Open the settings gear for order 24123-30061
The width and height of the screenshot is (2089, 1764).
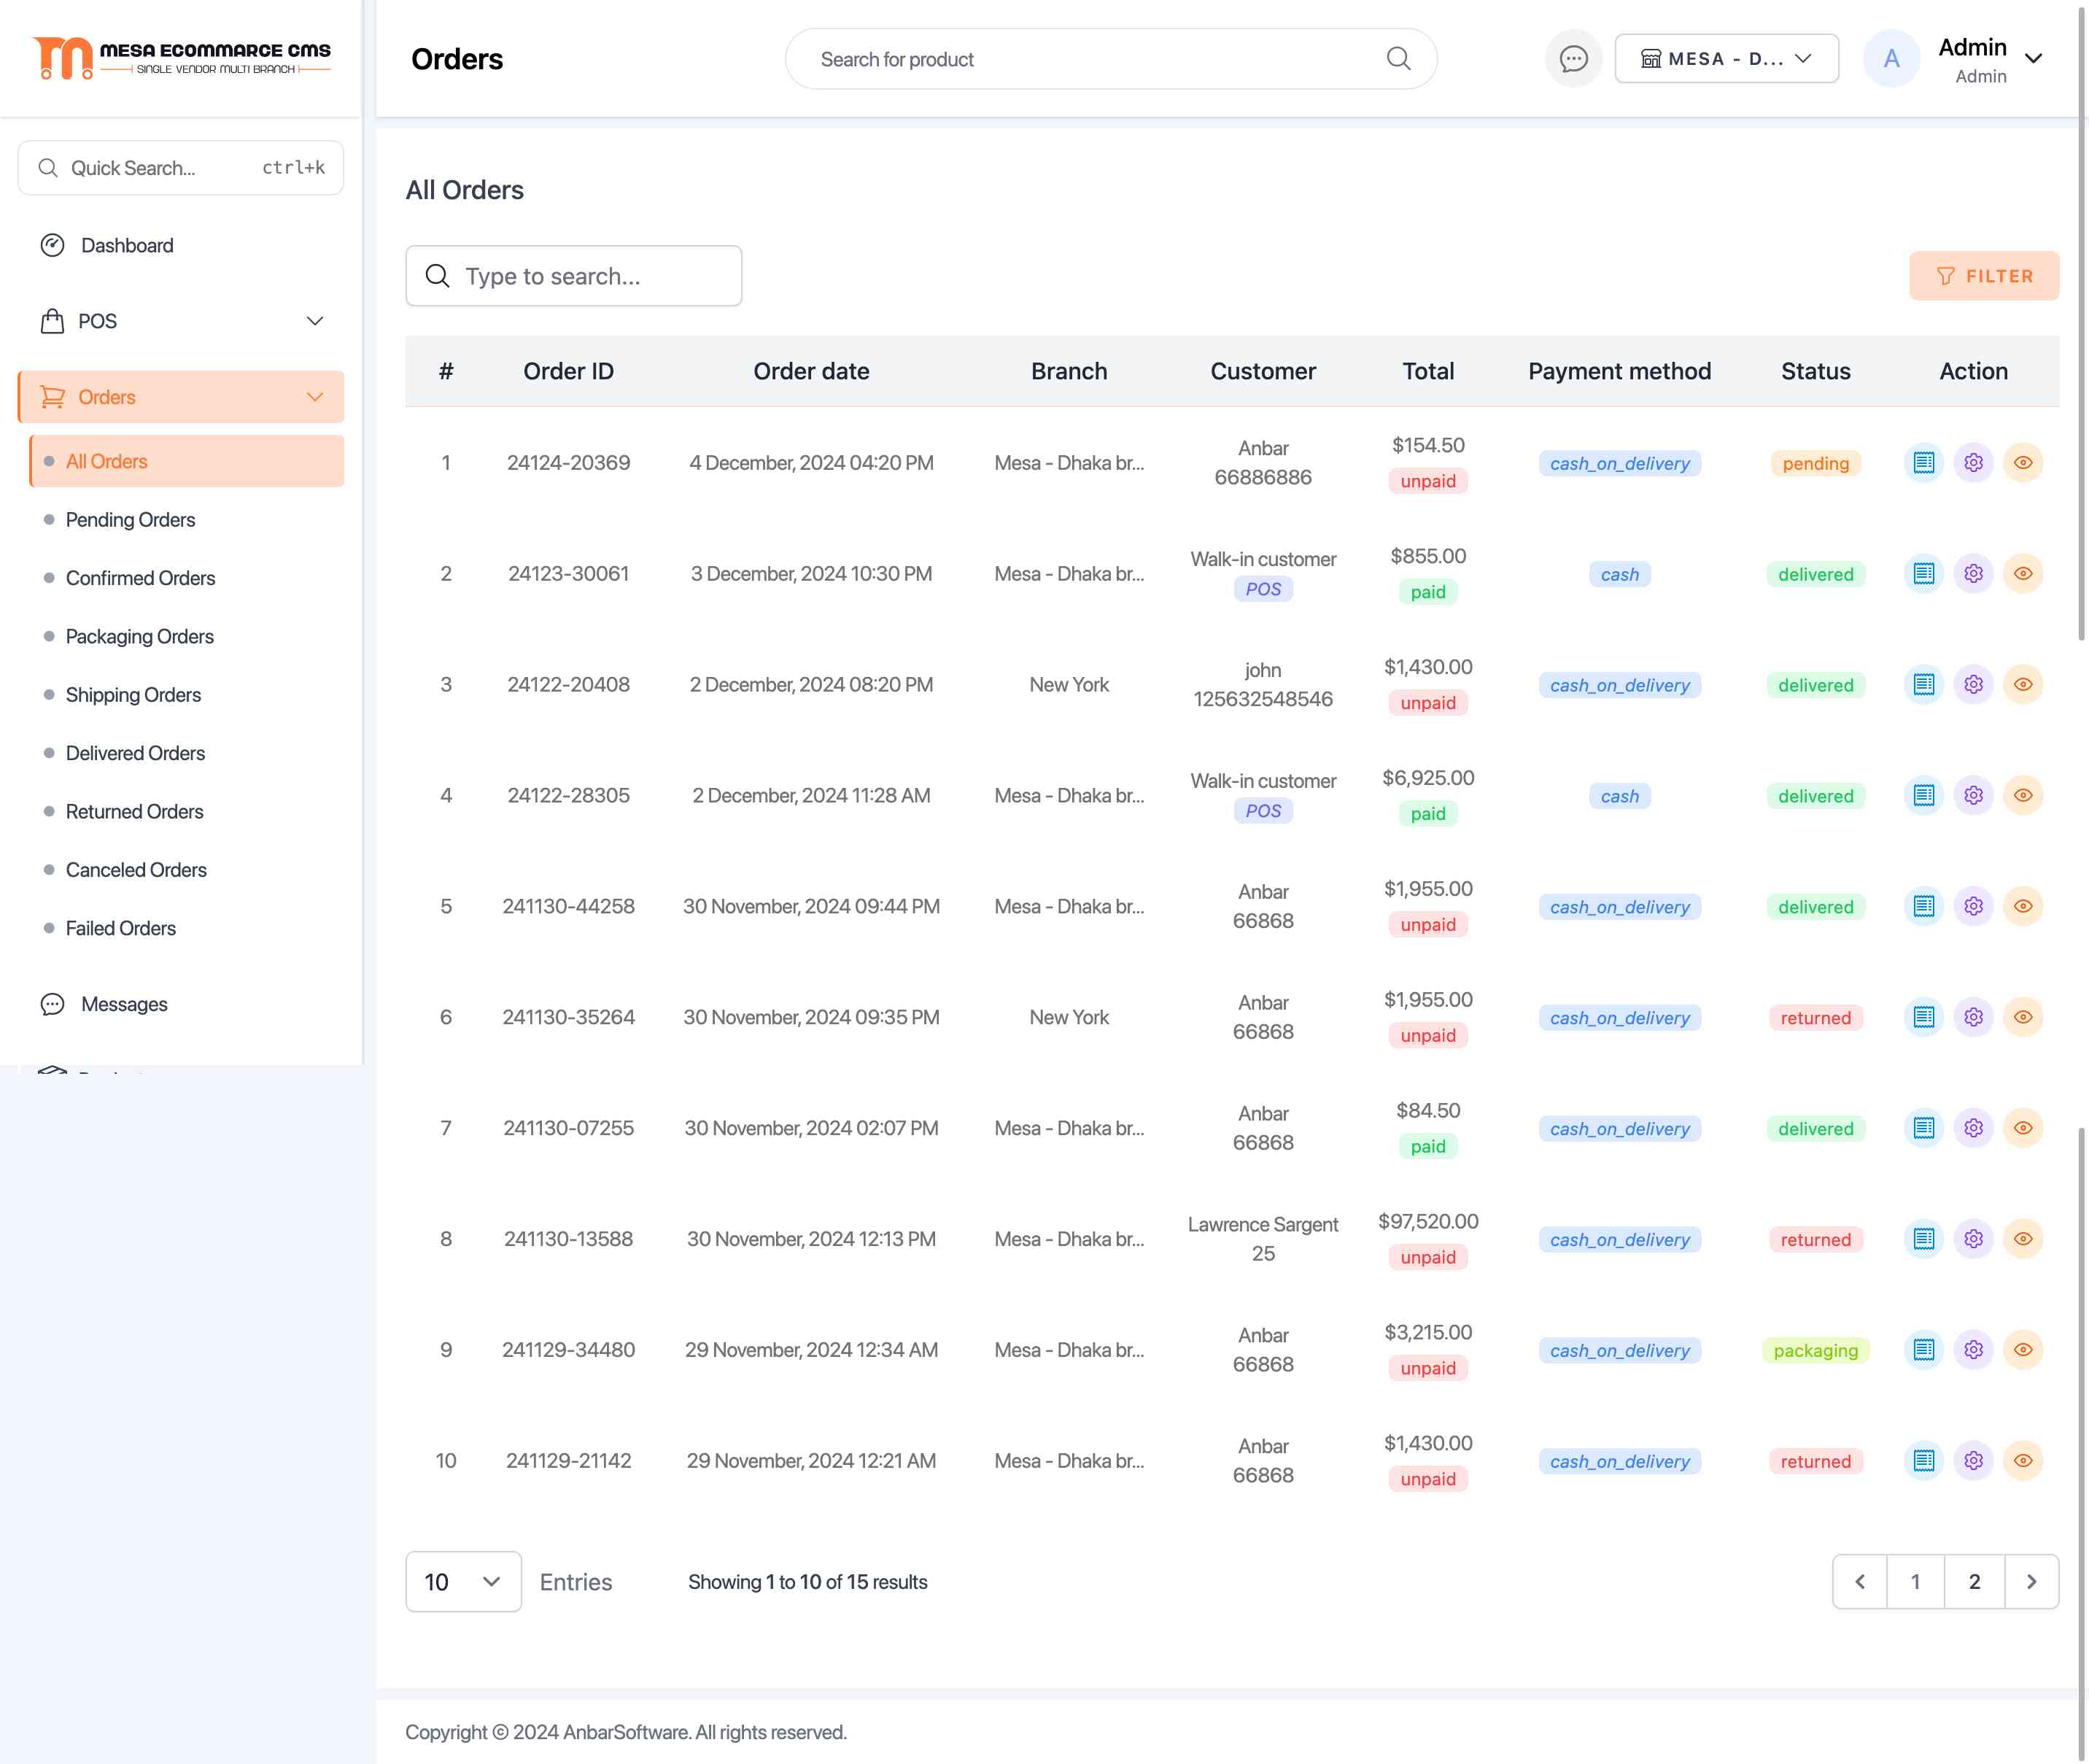point(1973,574)
